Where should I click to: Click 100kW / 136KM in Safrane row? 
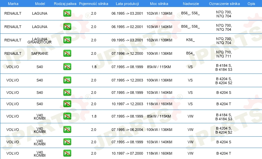(159, 53)
